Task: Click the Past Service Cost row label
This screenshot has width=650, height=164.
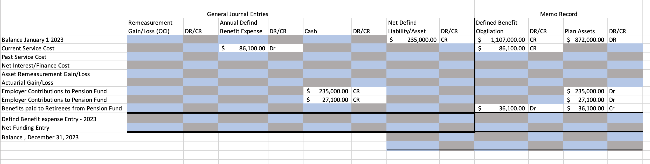Action: (24, 57)
